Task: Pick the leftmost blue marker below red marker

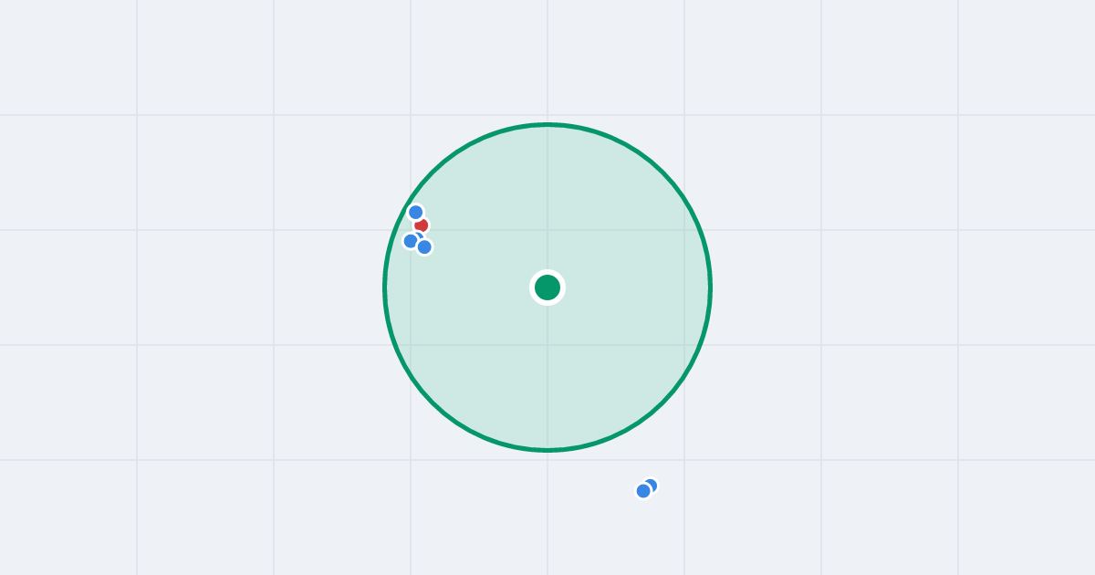Action: 410,241
